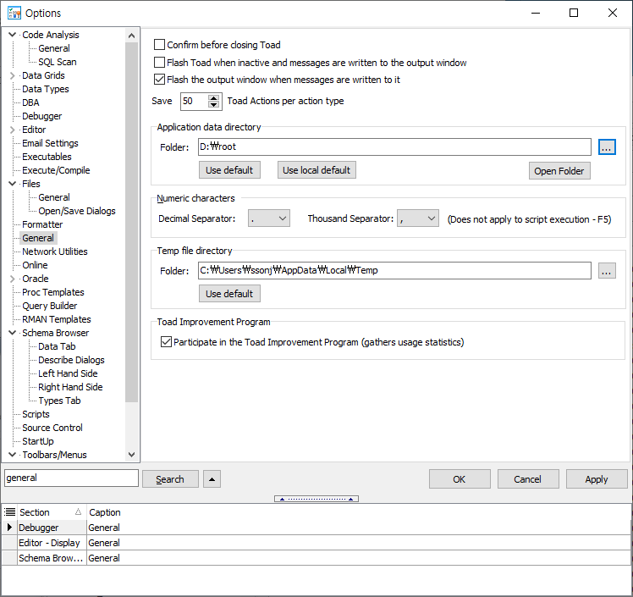Select the Debugger row indicator arrow
633x597 pixels.
coord(9,528)
